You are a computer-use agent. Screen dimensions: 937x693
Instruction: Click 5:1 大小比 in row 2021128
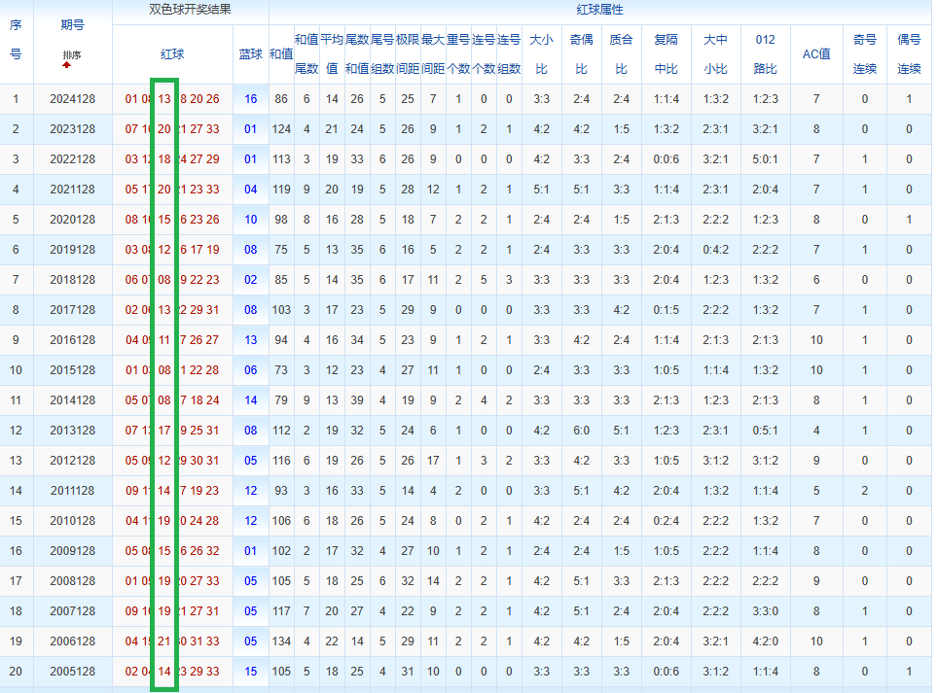click(541, 190)
